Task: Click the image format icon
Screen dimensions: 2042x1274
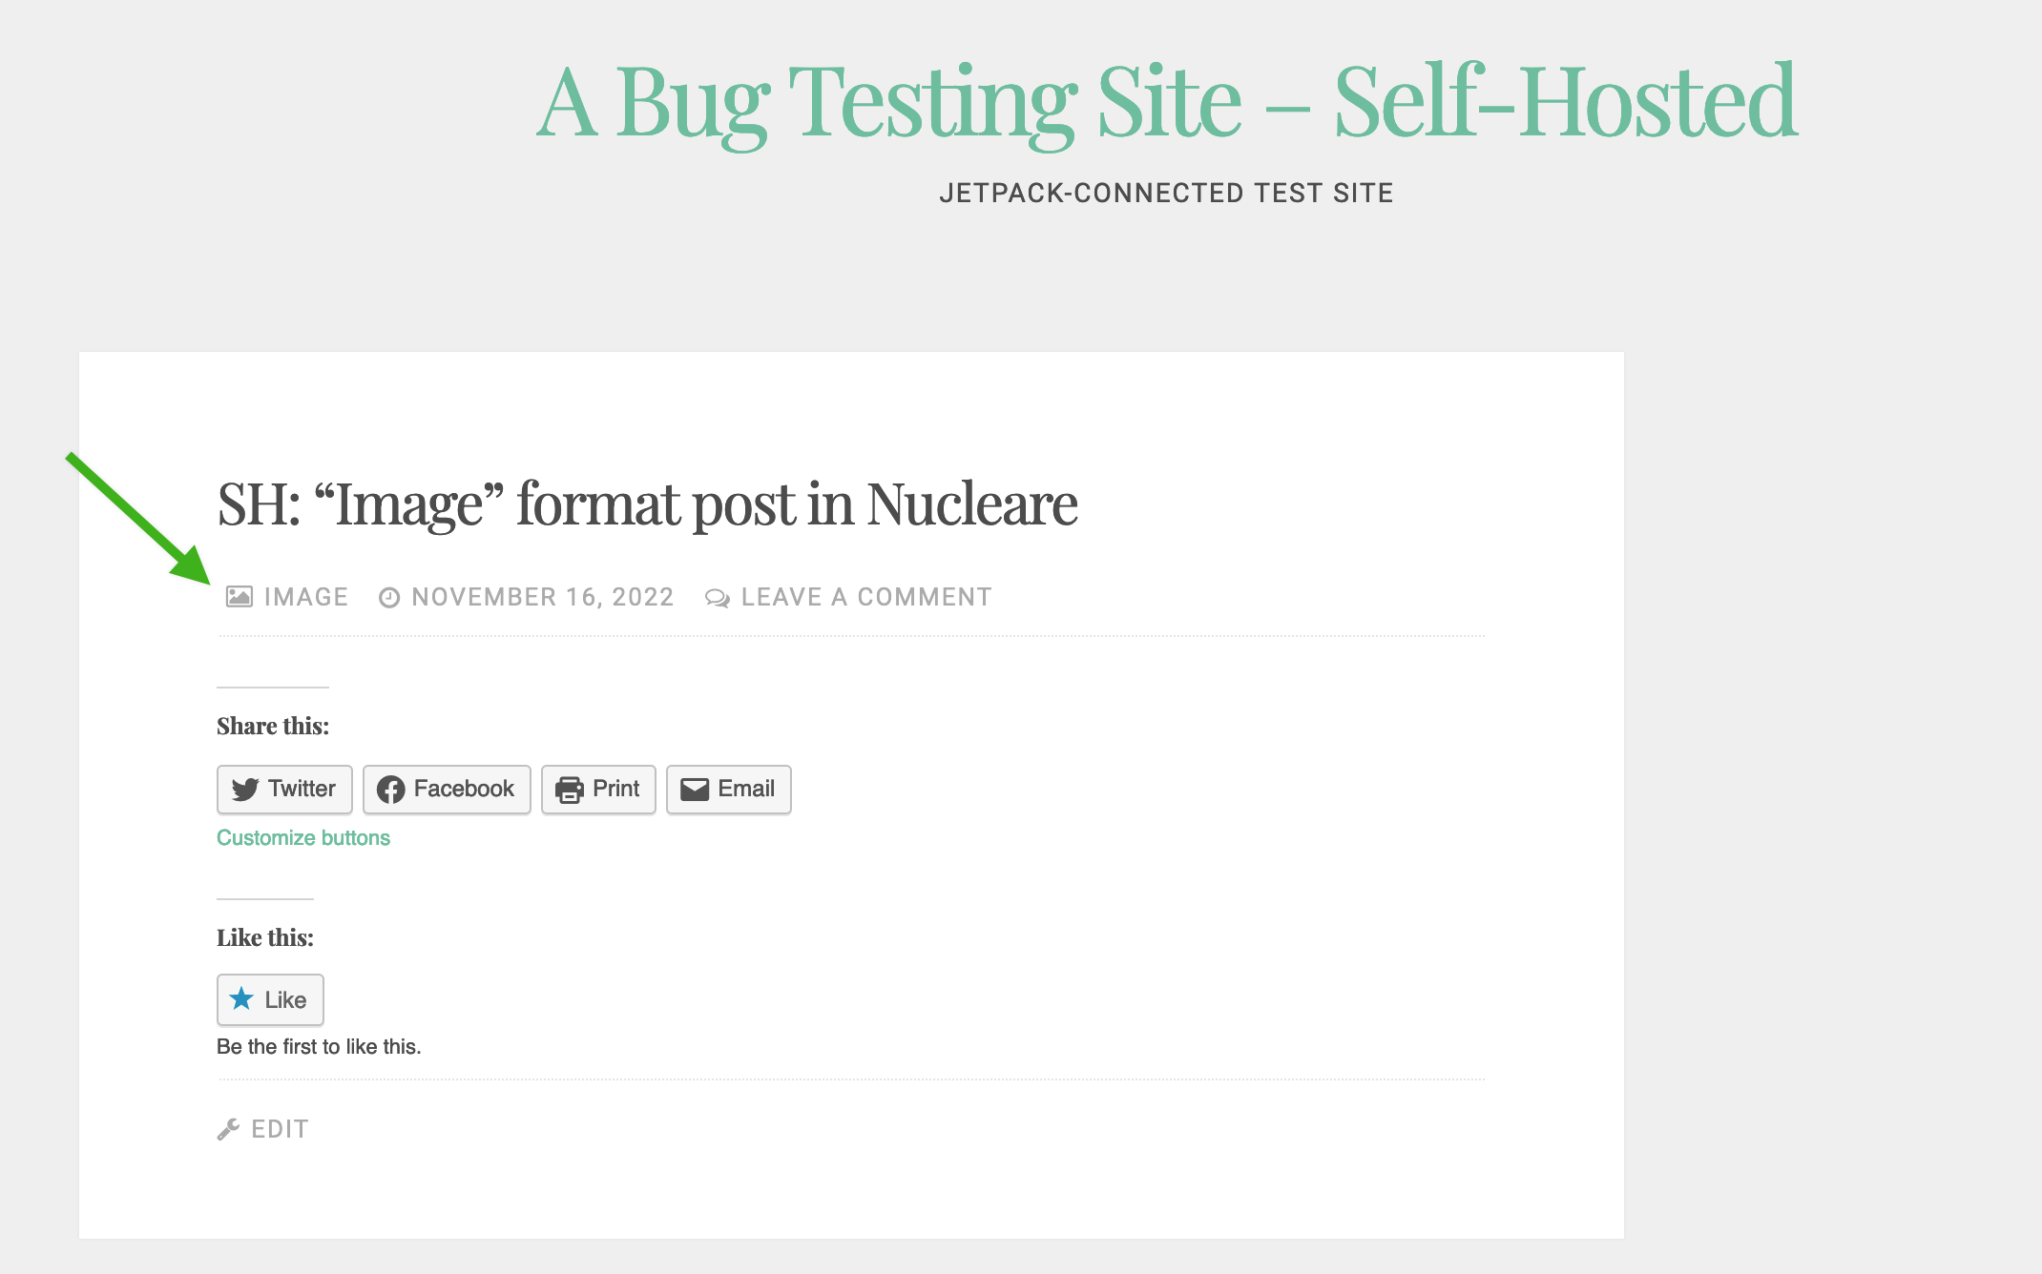Action: pos(238,596)
